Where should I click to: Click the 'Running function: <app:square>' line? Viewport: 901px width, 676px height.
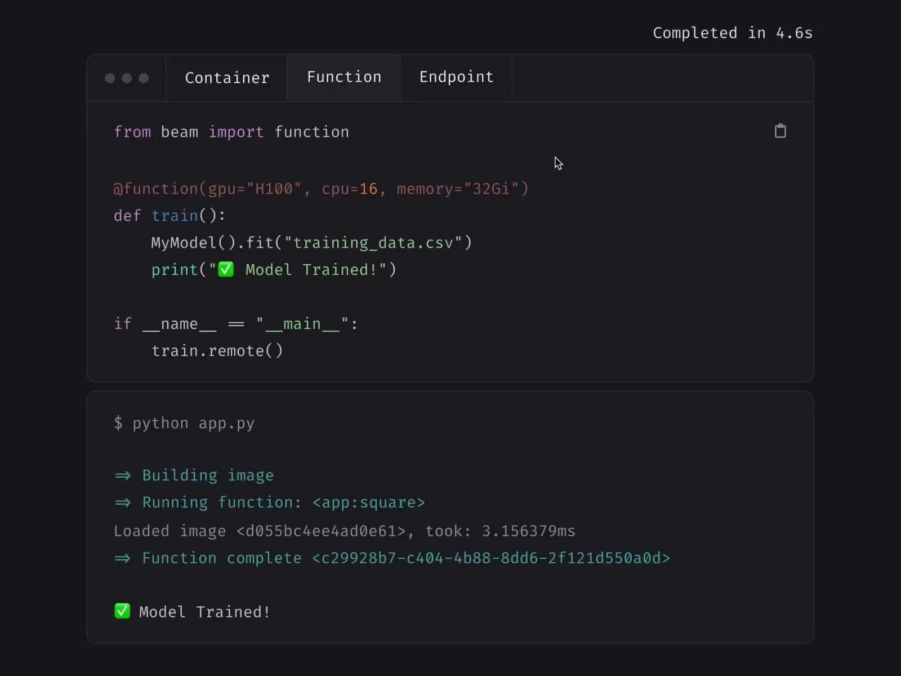270,502
